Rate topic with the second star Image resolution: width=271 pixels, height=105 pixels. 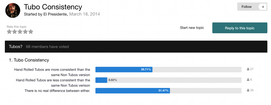pos(15,32)
